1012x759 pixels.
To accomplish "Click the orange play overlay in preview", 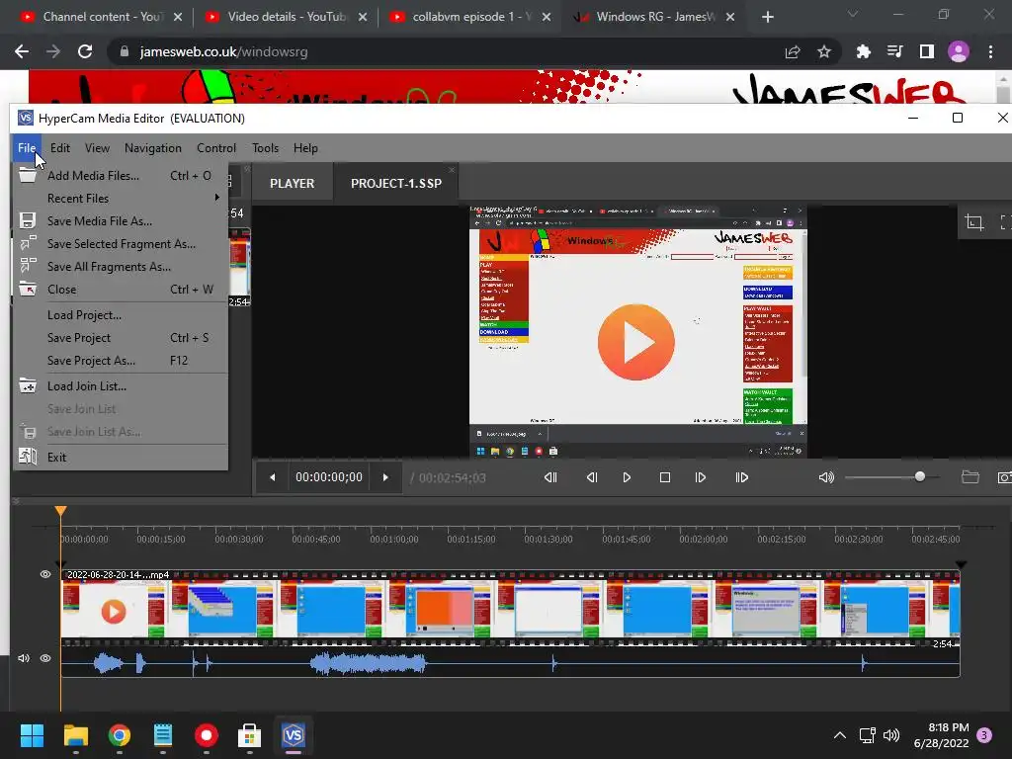I will click(x=635, y=342).
